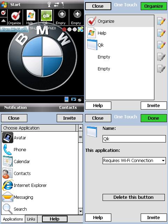
Task: Click application list scrollbar thumb
Action: (x=80, y=137)
